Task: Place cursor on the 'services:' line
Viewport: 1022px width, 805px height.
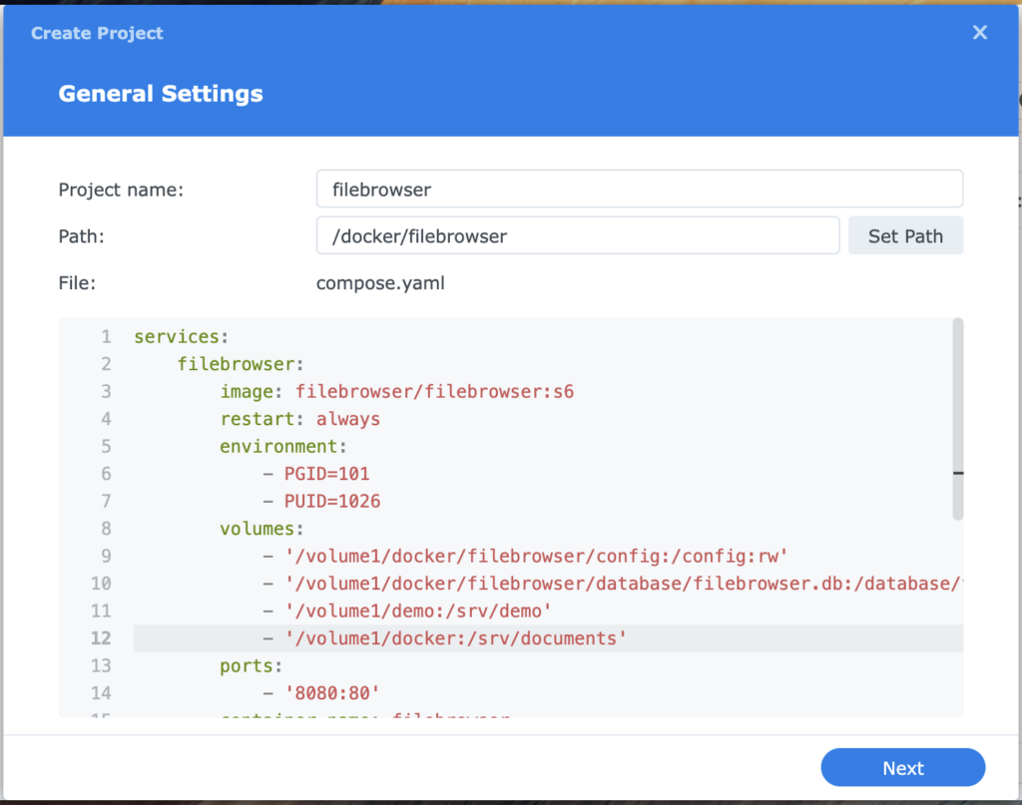Action: point(181,337)
